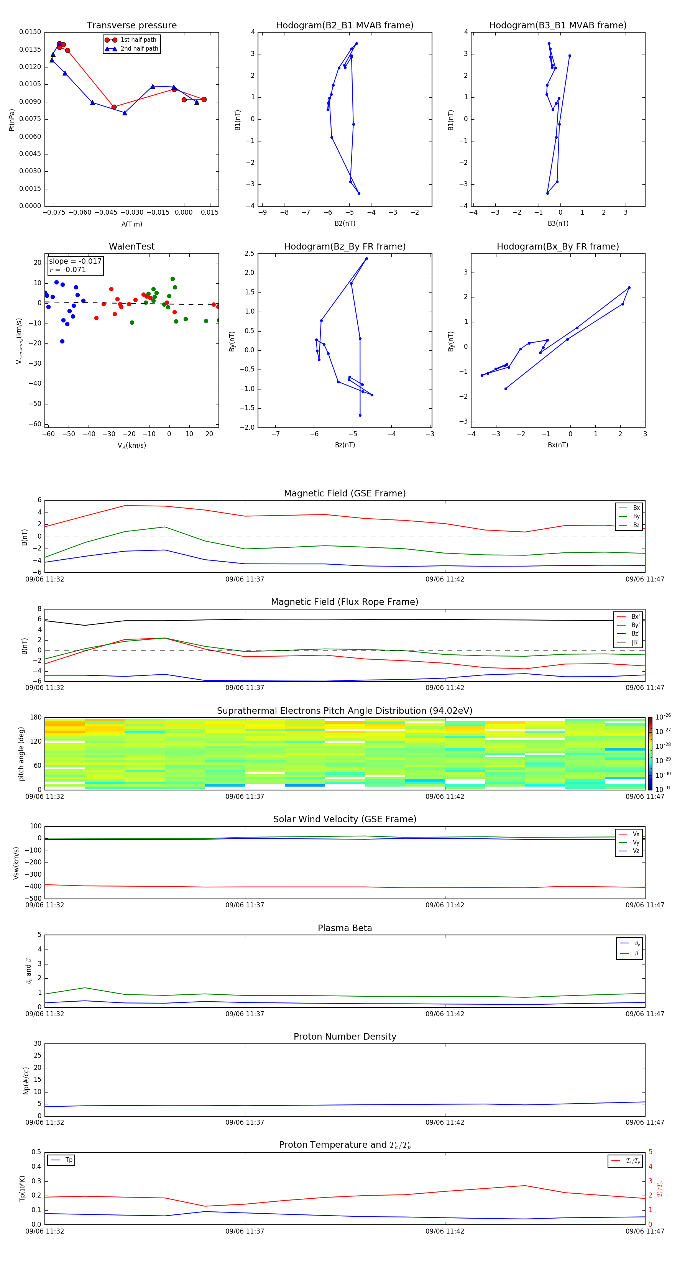Click the '09/06 11:37' tick under GSE magnetic field plot
Viewport: 690px width, 1265px height.
click(x=245, y=580)
